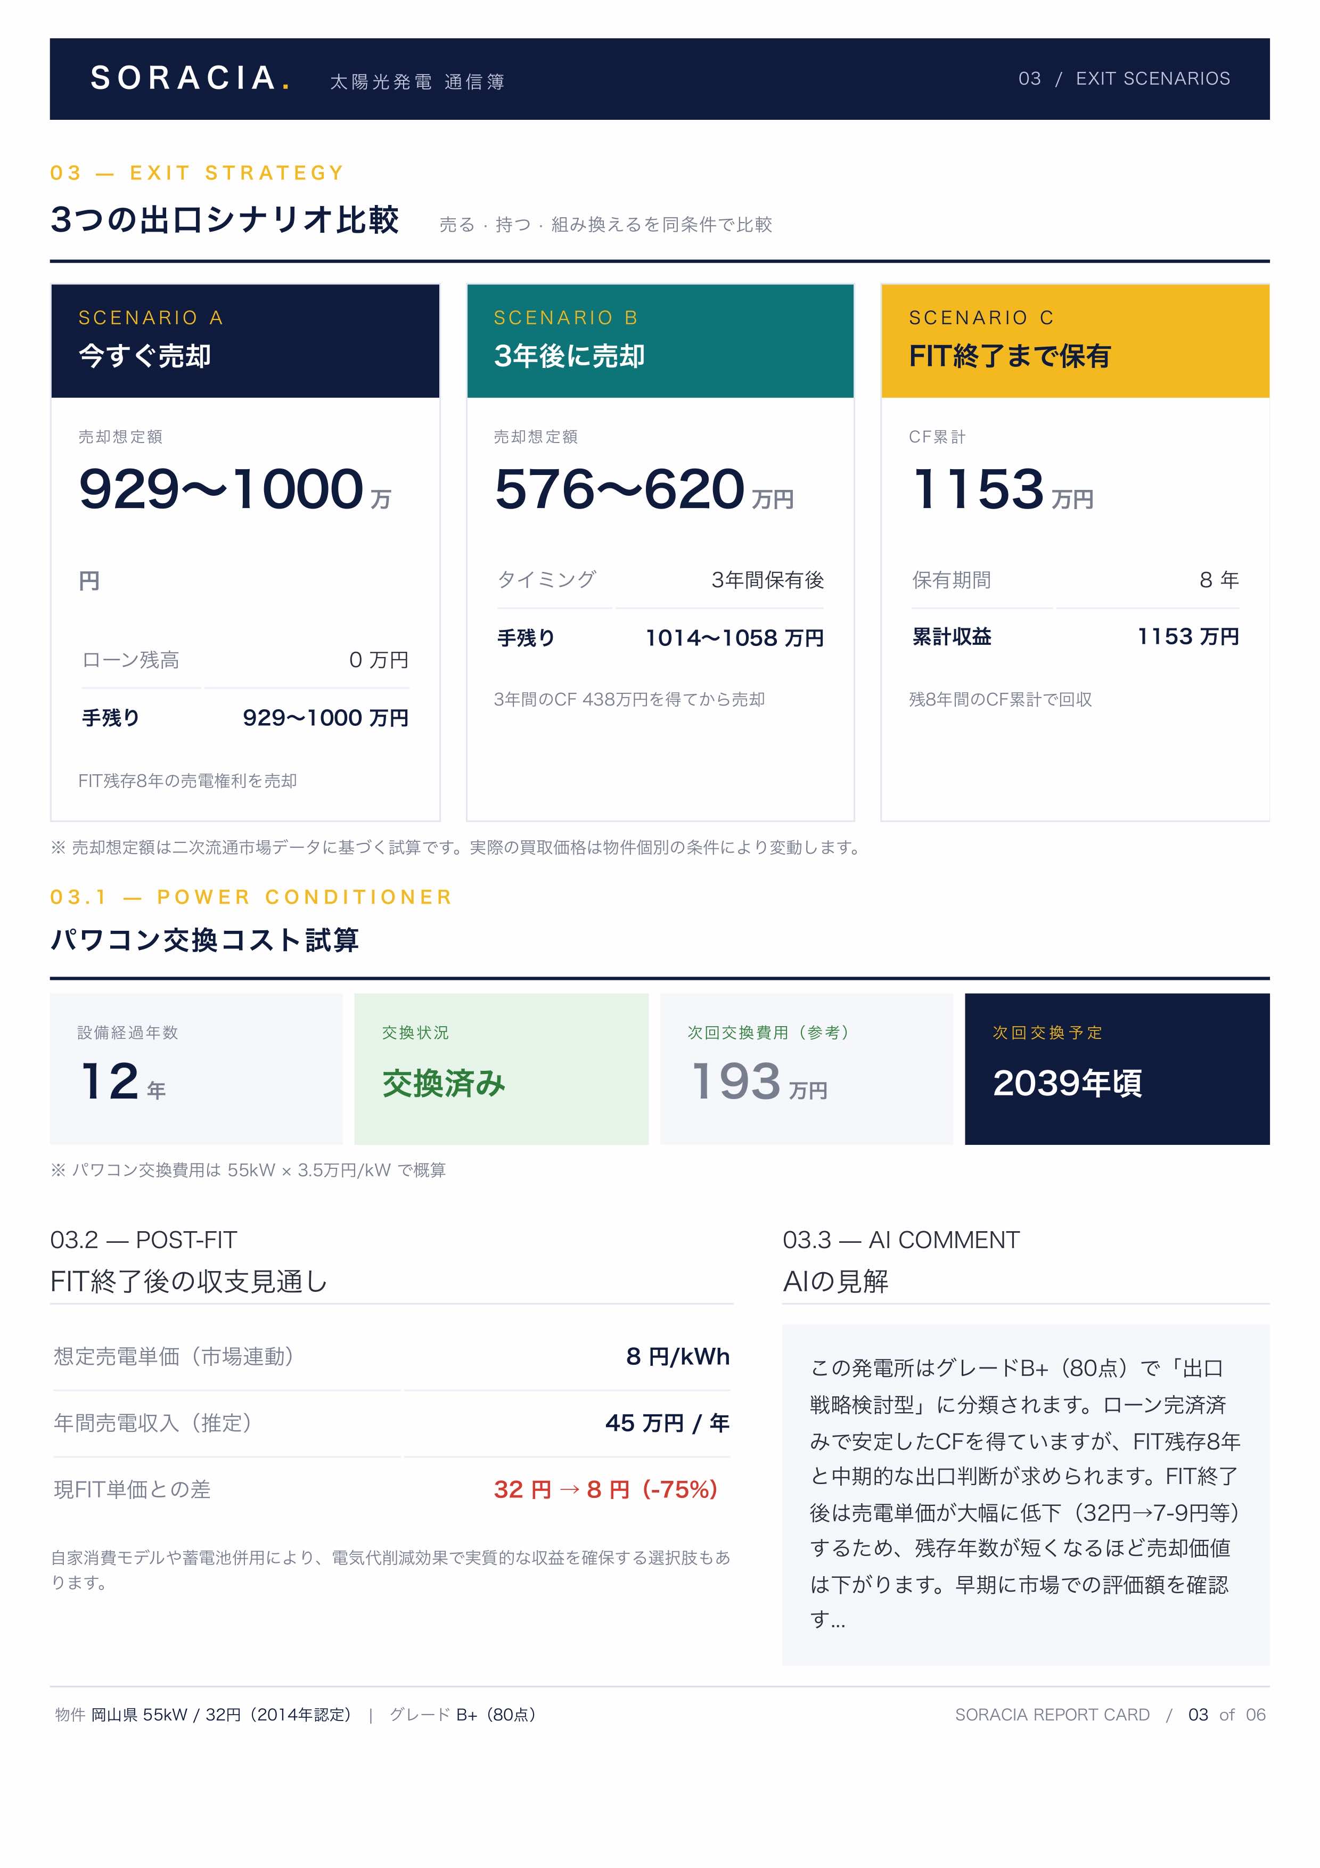Click the CF累計 label in Scenario C

click(937, 437)
